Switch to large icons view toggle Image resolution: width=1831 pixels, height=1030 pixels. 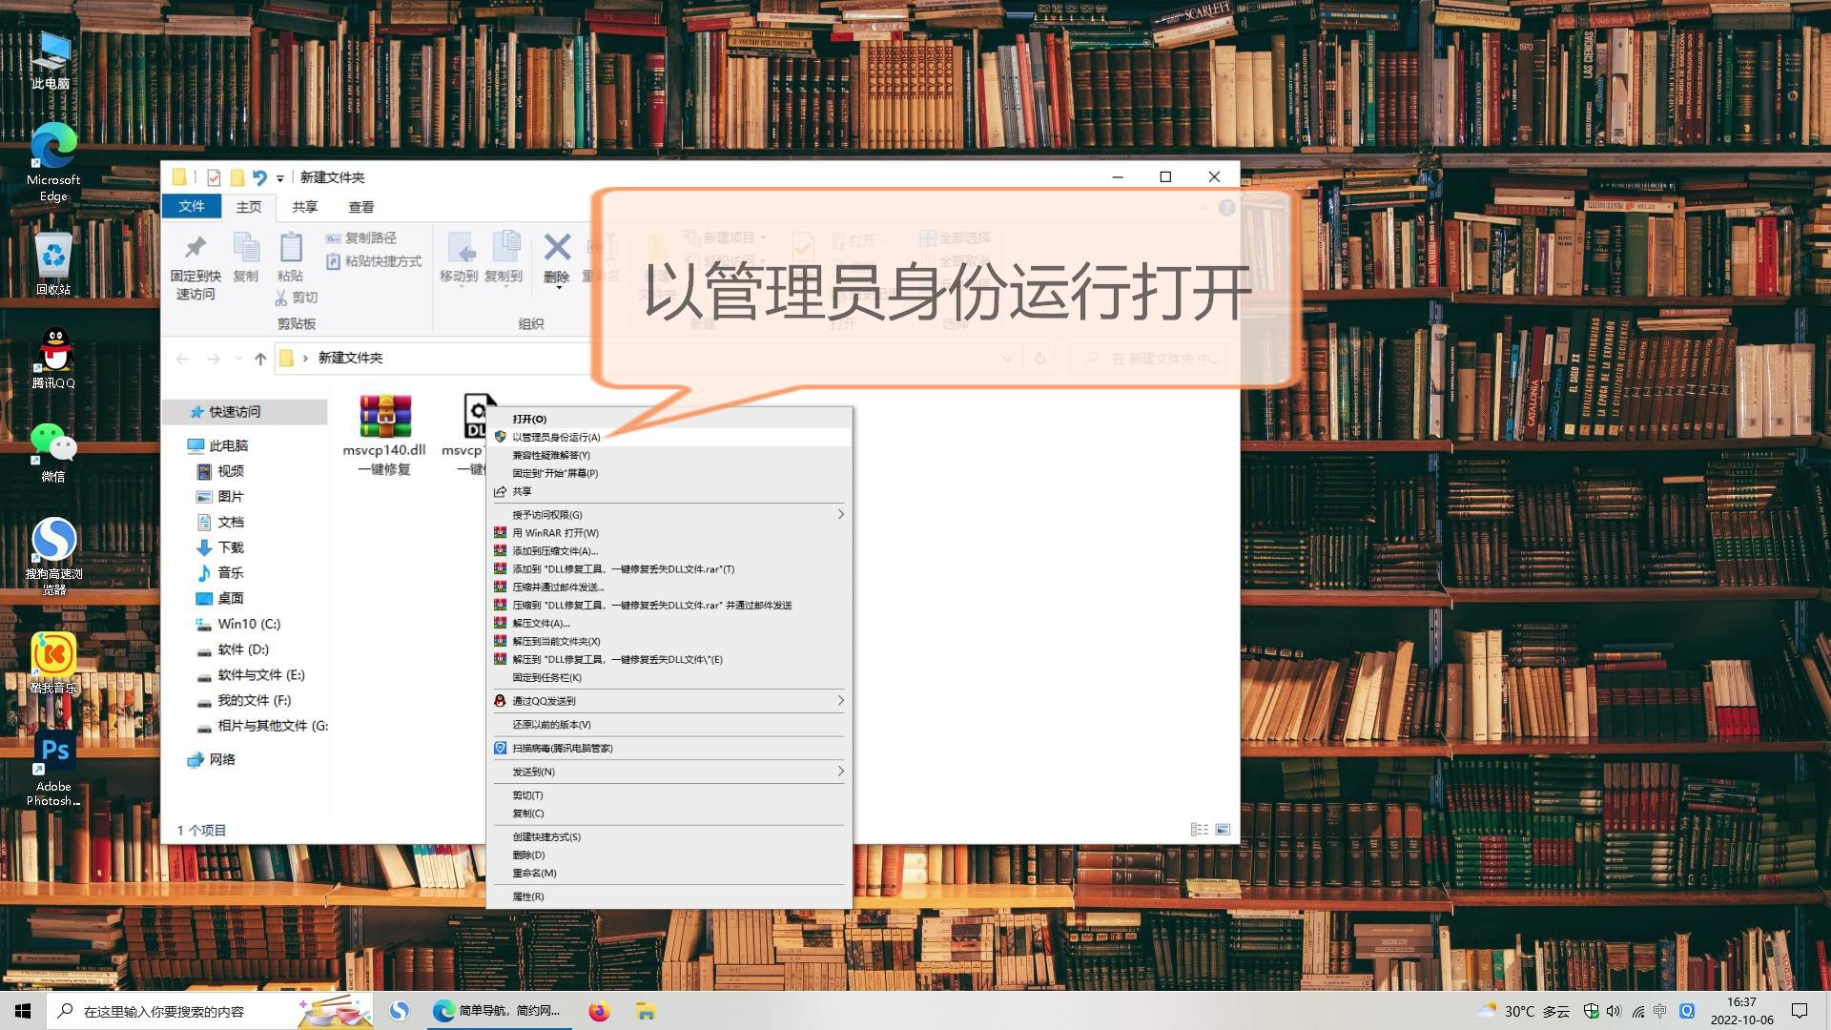[1223, 830]
